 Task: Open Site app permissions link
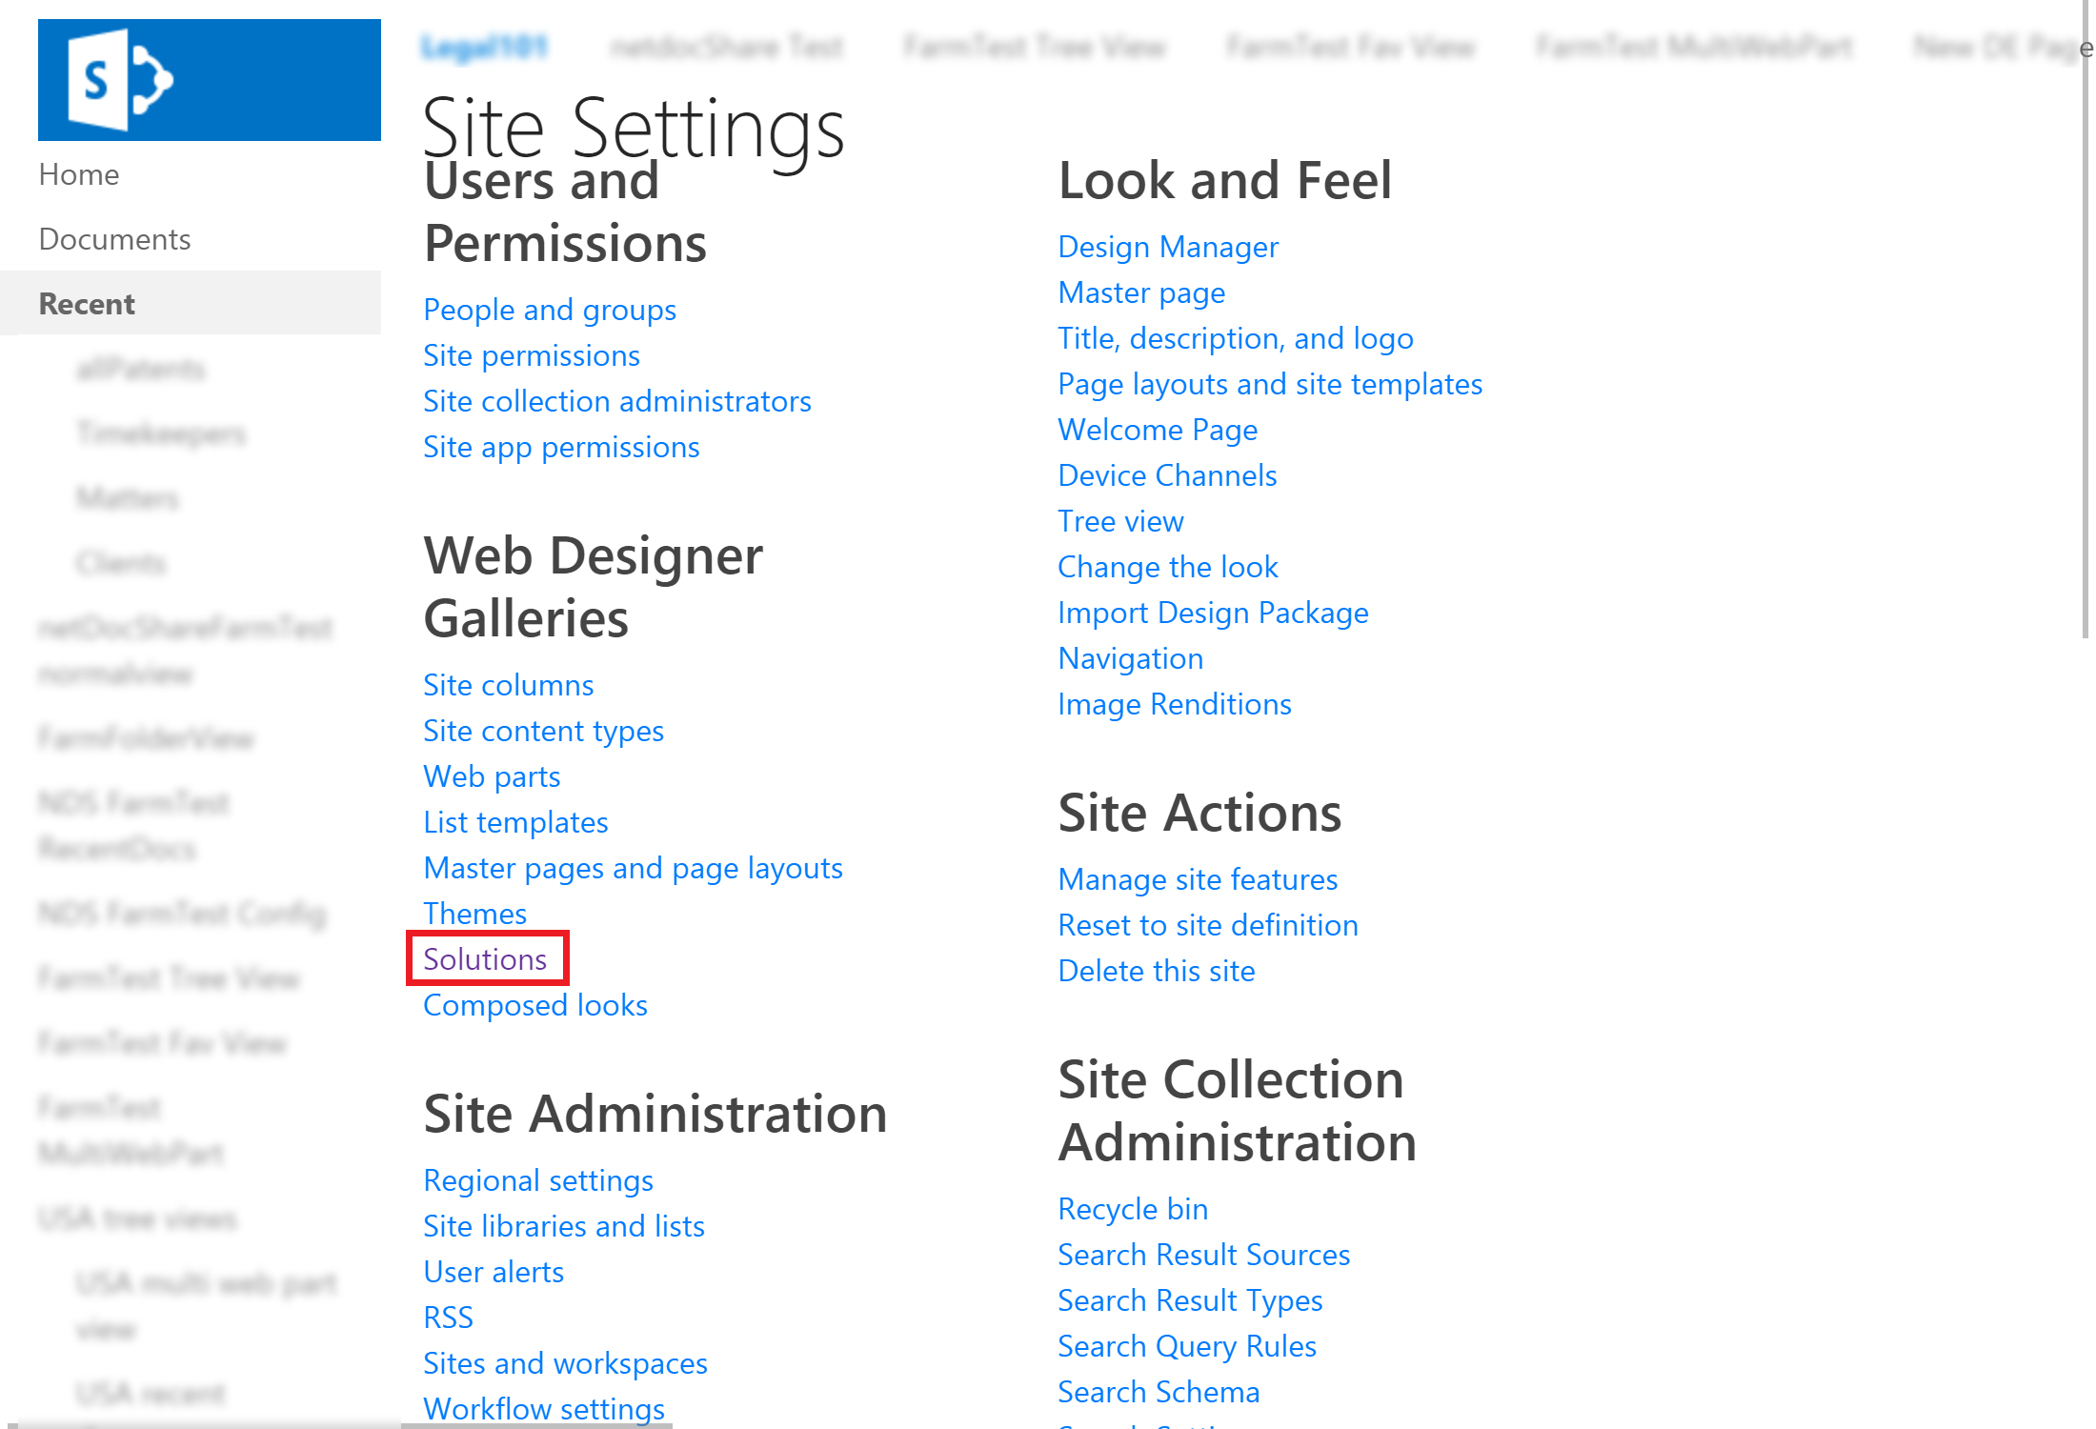561,447
